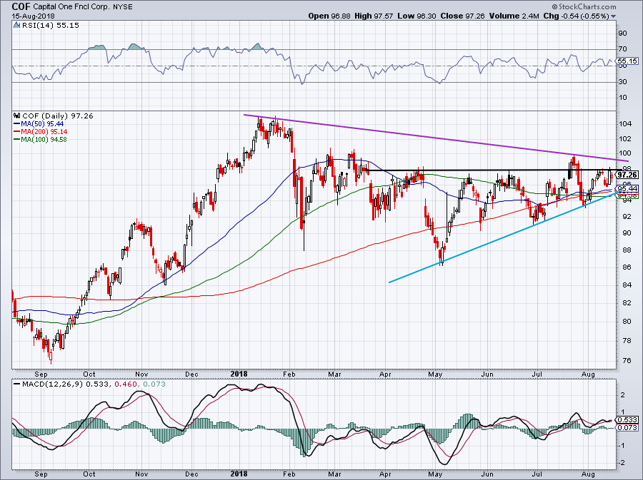Click Feb on the MACD panel date axis

[289, 474]
